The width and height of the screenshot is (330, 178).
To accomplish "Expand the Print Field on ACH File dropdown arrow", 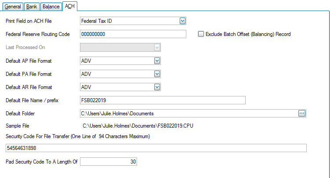I will pos(183,21).
